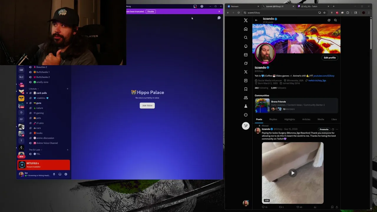Open twitch.tv/izzy_3gs profile link
This screenshot has width=377, height=212.
click(x=317, y=80)
